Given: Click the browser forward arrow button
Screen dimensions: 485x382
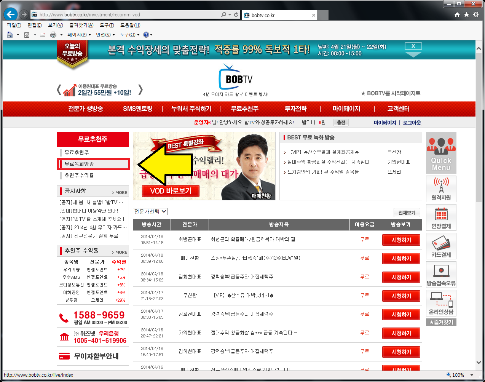Looking at the screenshot, I should click(x=24, y=14).
